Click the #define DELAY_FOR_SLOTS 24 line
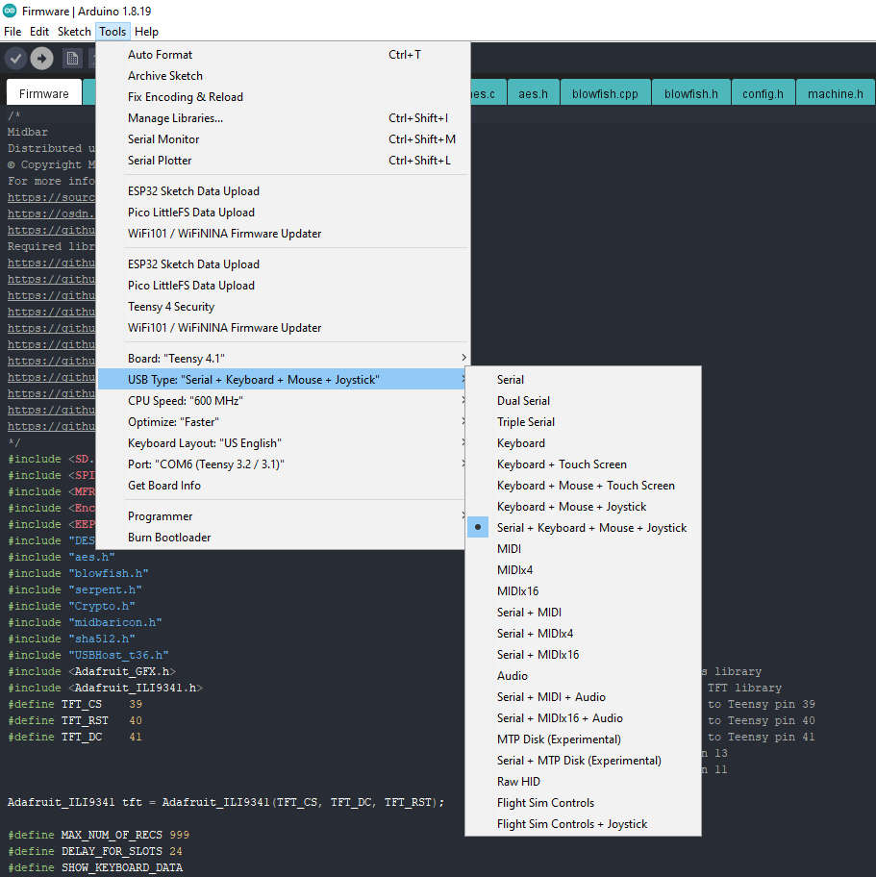Image resolution: width=876 pixels, height=877 pixels. (95, 851)
